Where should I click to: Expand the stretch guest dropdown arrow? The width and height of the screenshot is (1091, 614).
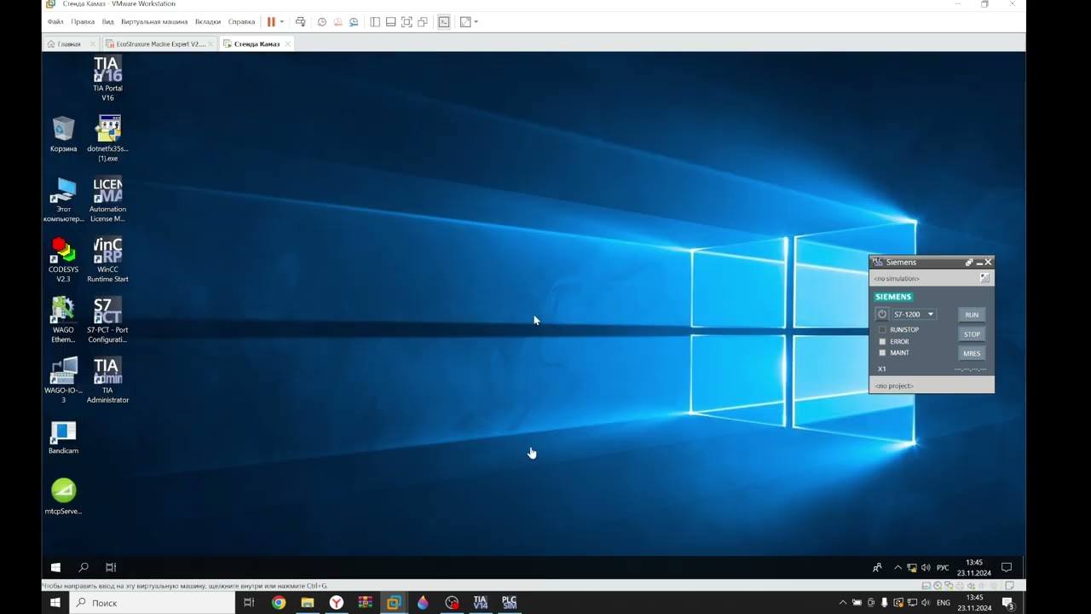click(476, 22)
